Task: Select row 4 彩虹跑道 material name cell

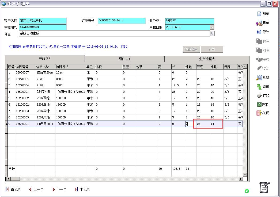Action: [46, 92]
